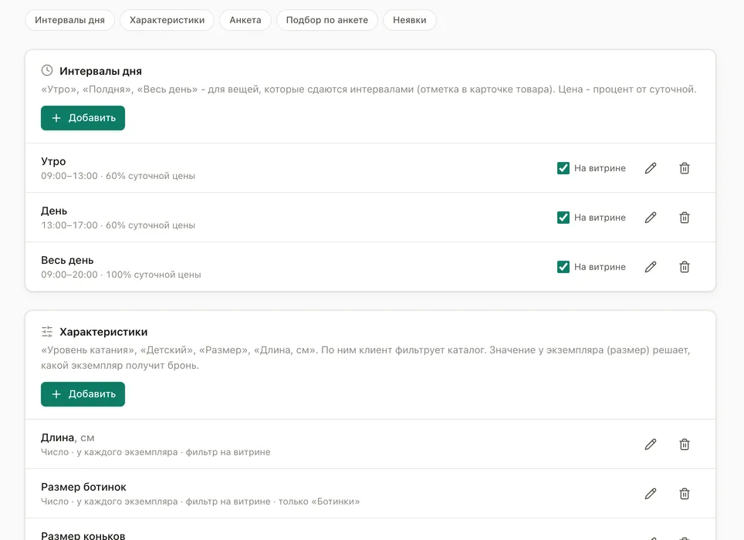
Task: Open the Неявки tab
Action: pyautogui.click(x=410, y=20)
